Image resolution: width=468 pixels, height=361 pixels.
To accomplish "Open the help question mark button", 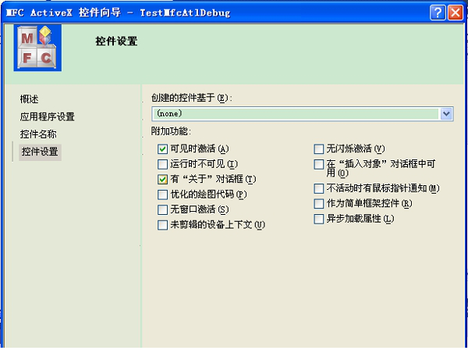I will click(438, 13).
